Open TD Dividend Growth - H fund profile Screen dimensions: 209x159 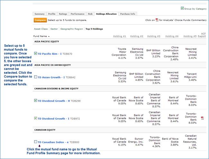tap(54, 101)
